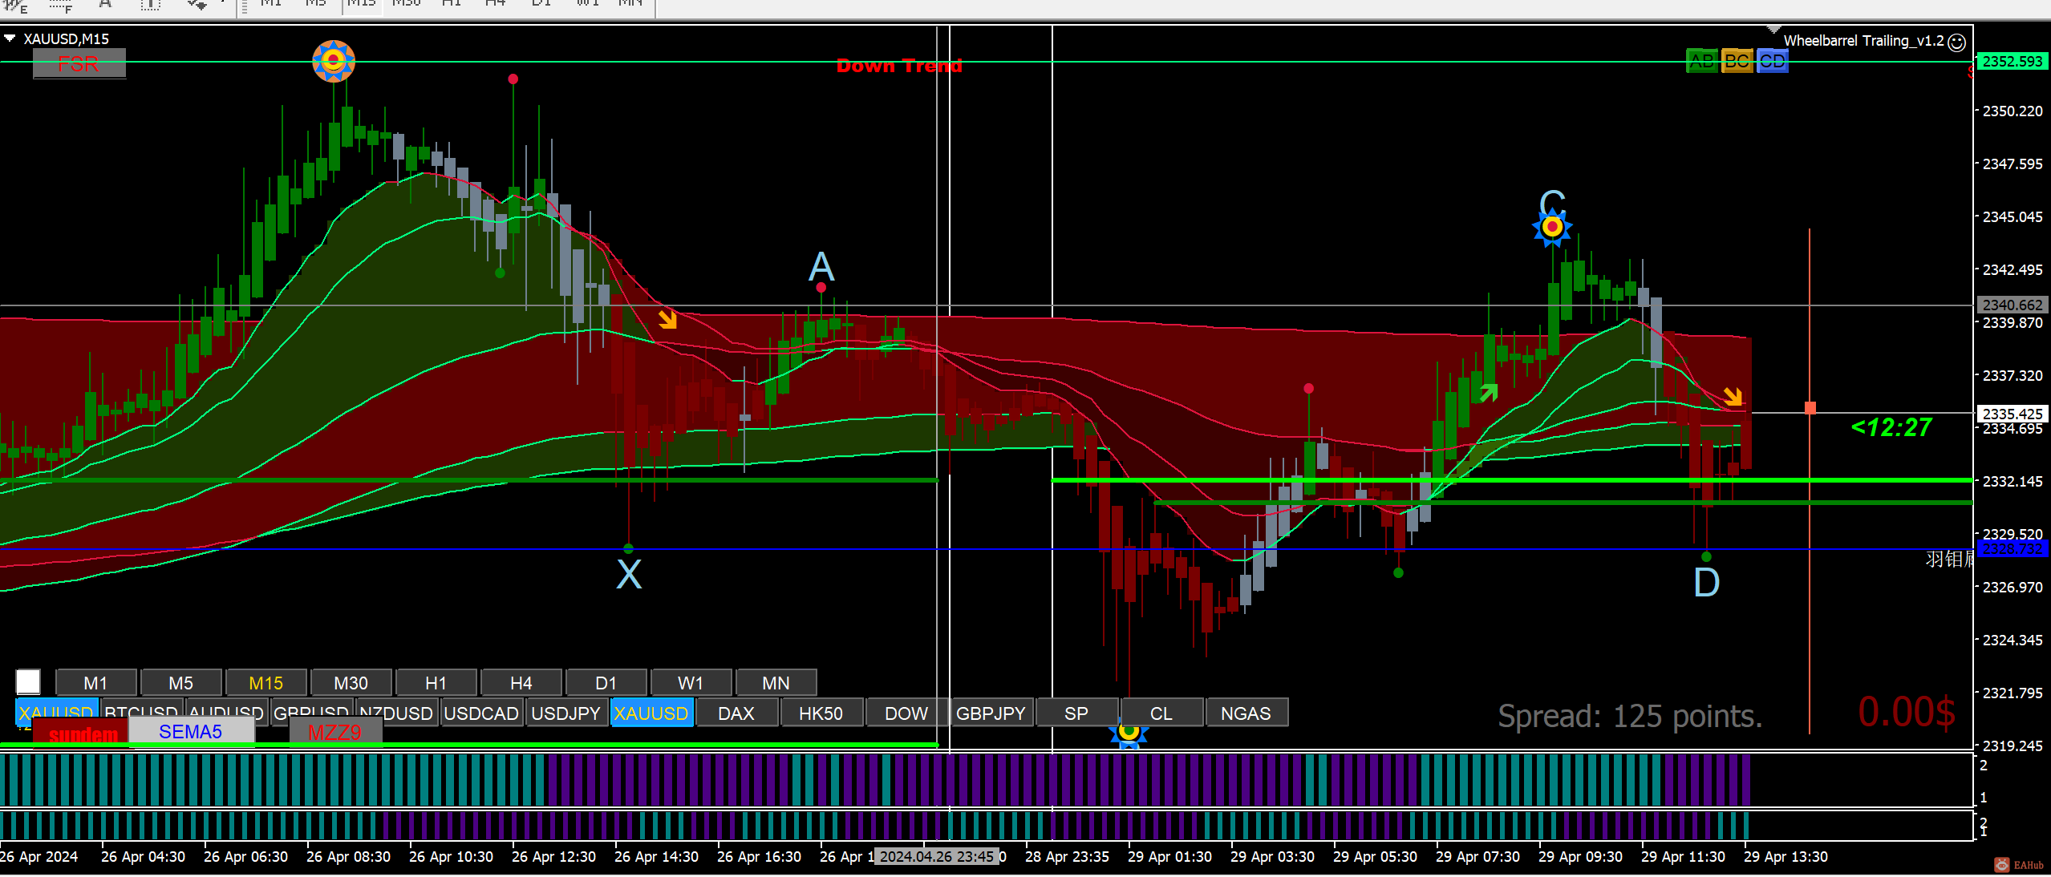
Task: Click the white square checkbox beside M1
Action: (28, 681)
